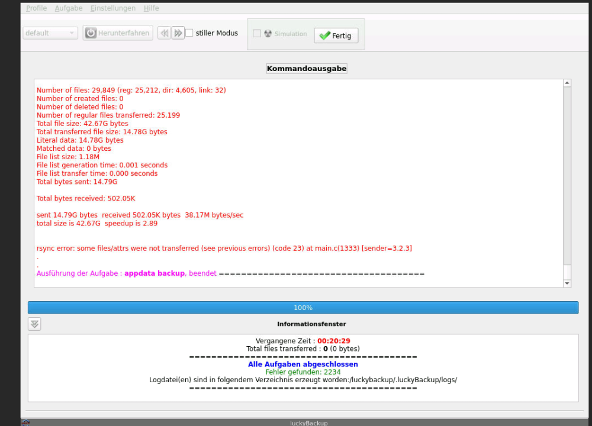
Task: Click the Simulation radiation icon
Action: pyautogui.click(x=268, y=34)
